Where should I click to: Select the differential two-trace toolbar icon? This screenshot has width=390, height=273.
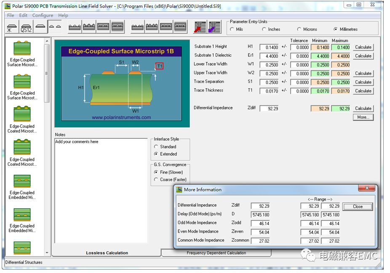tap(55, 27)
